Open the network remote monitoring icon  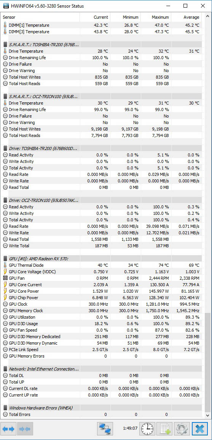click(105, 429)
